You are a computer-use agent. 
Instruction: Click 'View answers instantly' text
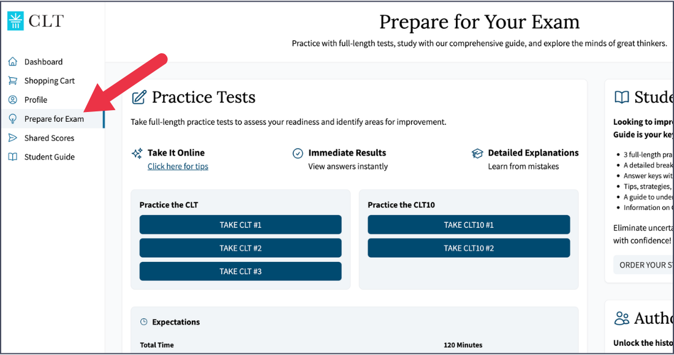(348, 166)
